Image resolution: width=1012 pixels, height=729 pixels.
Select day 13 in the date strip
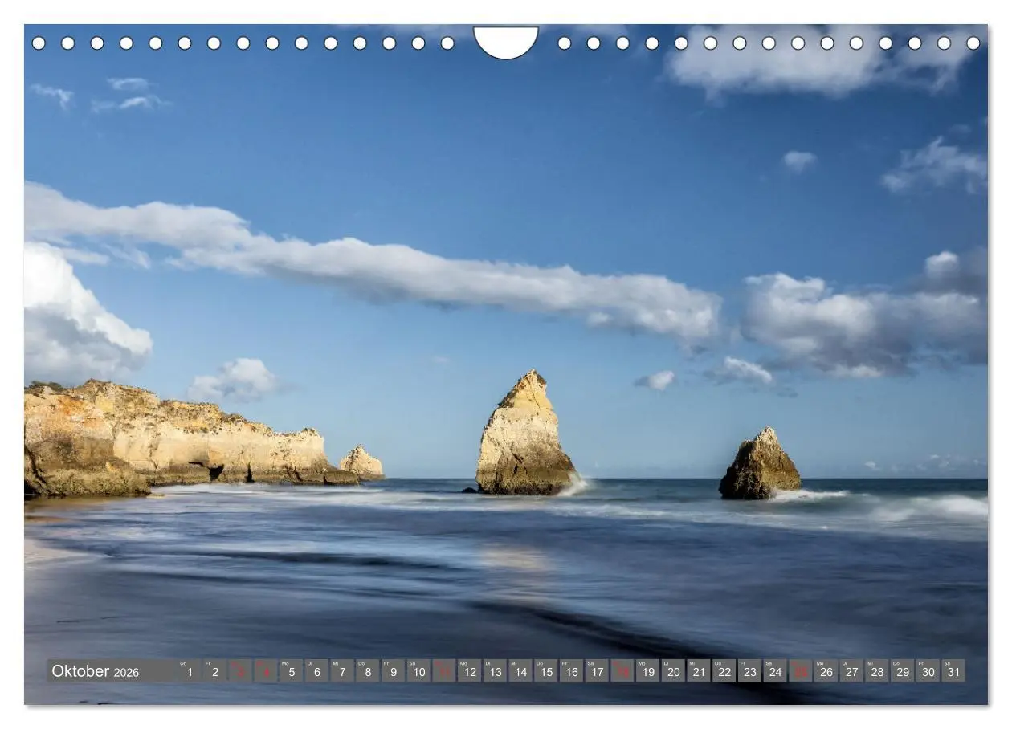click(x=495, y=671)
